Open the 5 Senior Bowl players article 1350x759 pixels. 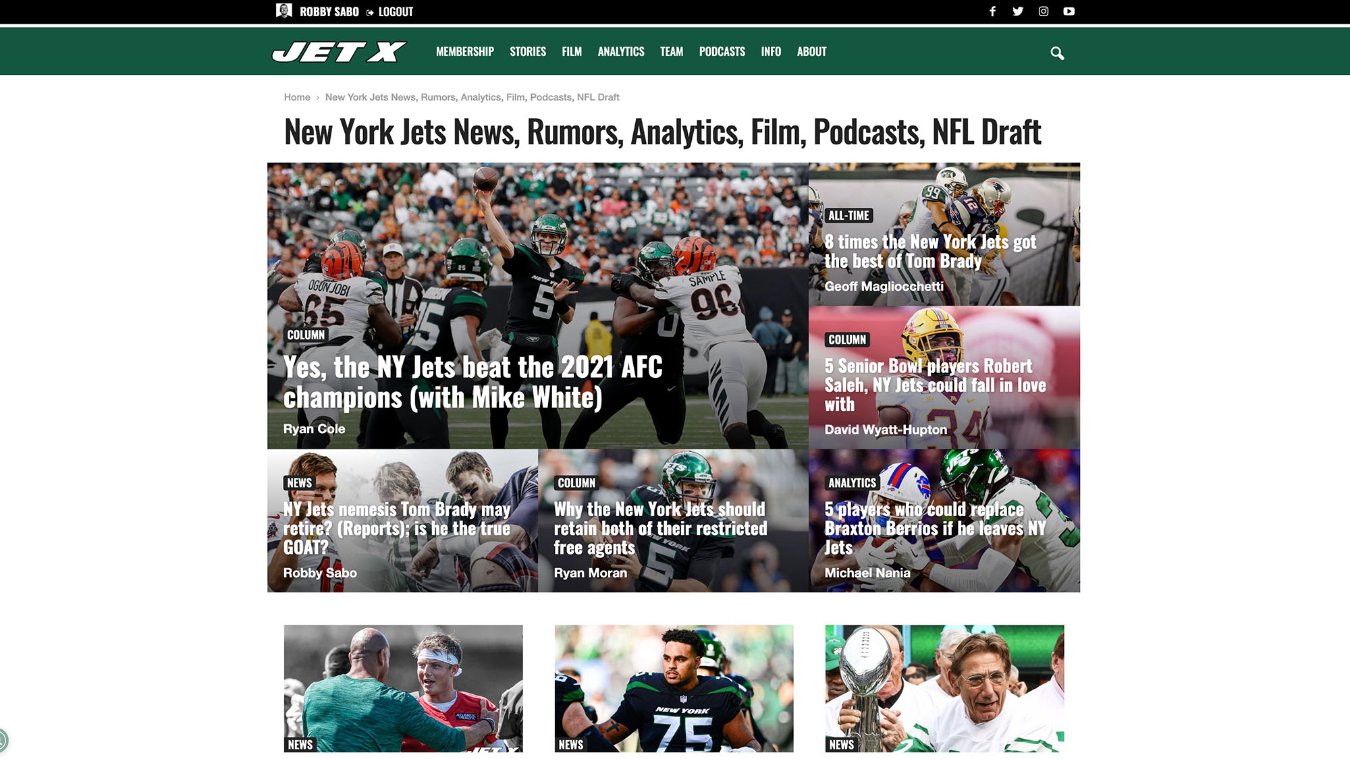tap(936, 385)
